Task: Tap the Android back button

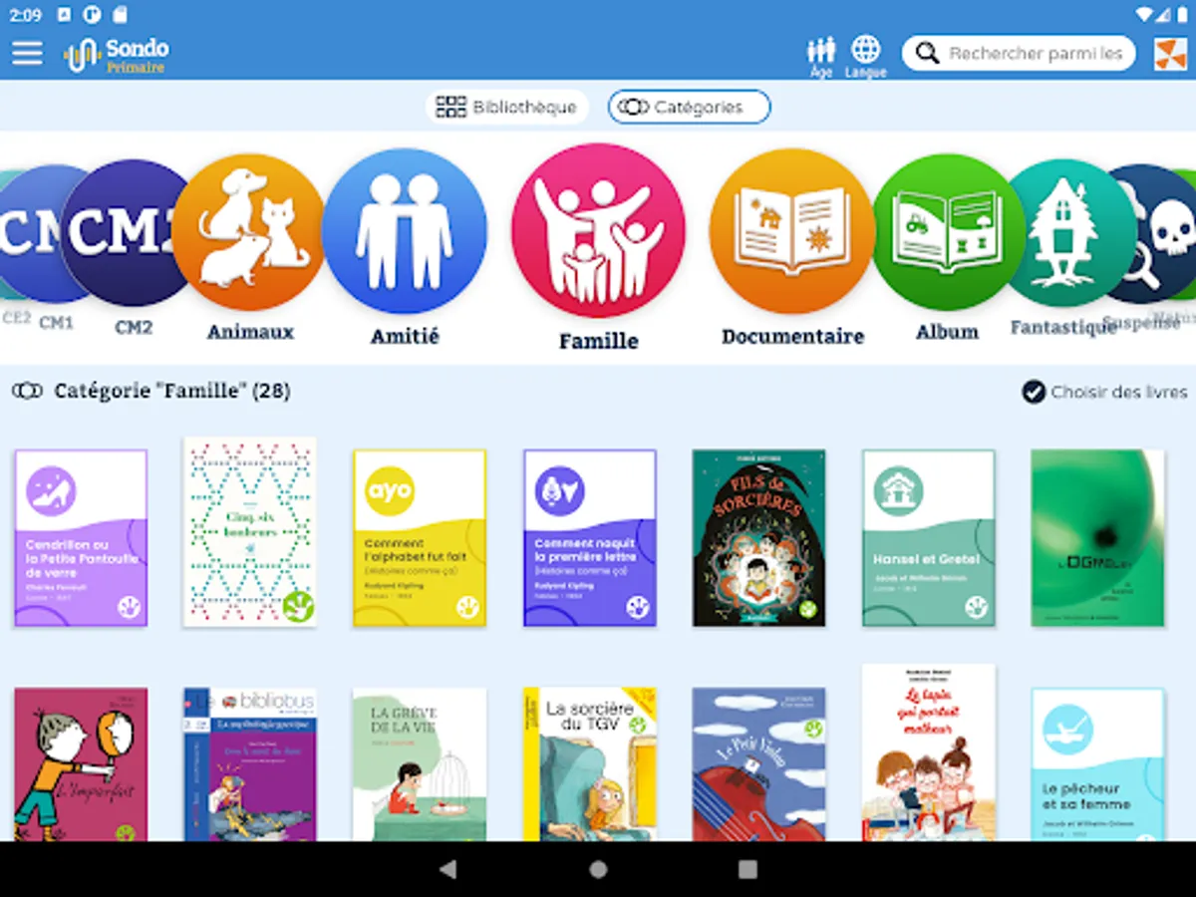Action: tap(448, 869)
